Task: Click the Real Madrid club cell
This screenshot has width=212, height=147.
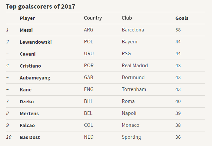Action: click(135, 66)
